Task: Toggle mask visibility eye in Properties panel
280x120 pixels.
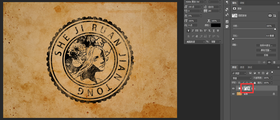Action: tap(269, 62)
